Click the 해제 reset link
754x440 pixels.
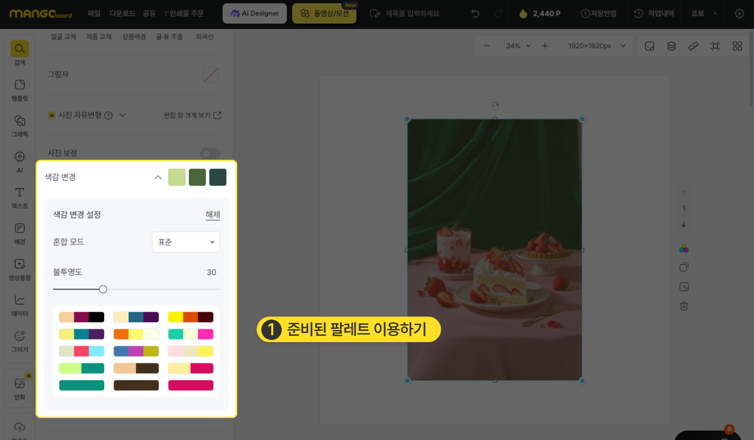[213, 215]
